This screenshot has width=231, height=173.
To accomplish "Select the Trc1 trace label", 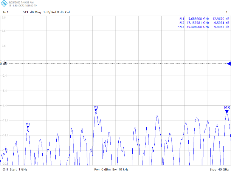I will coord(6,12).
